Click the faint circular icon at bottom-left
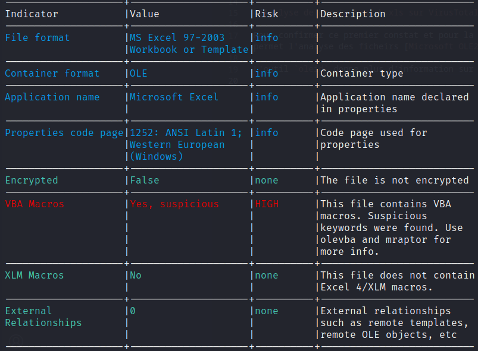 16,341
